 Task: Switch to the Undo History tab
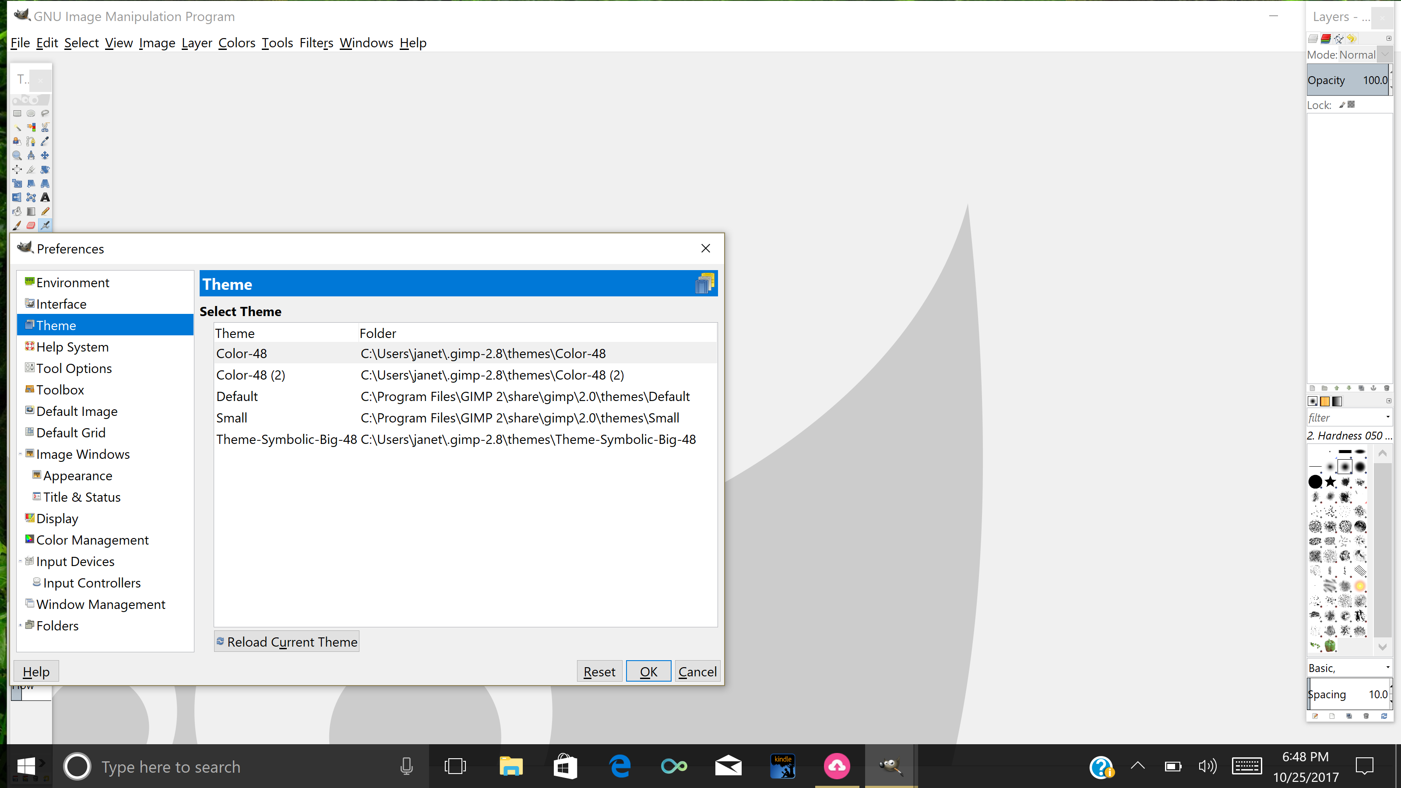(x=1352, y=39)
